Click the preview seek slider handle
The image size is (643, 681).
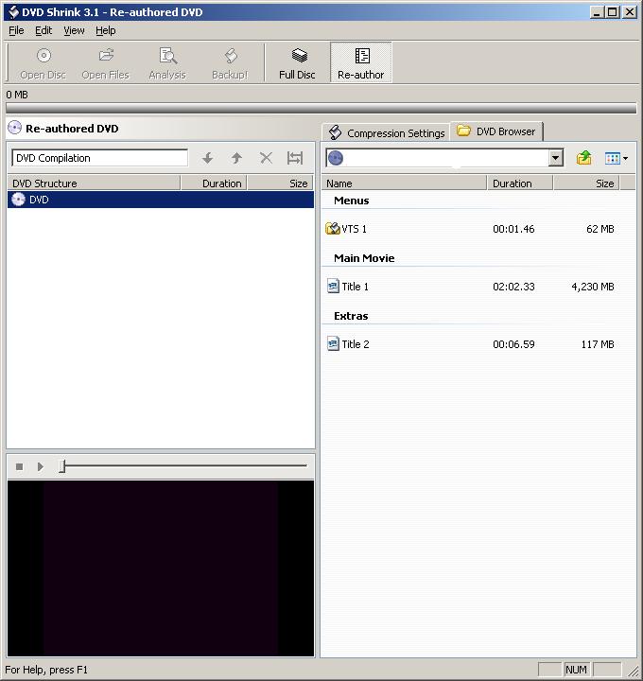click(62, 466)
